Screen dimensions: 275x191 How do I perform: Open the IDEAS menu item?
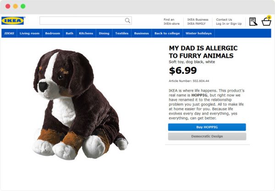point(9,33)
